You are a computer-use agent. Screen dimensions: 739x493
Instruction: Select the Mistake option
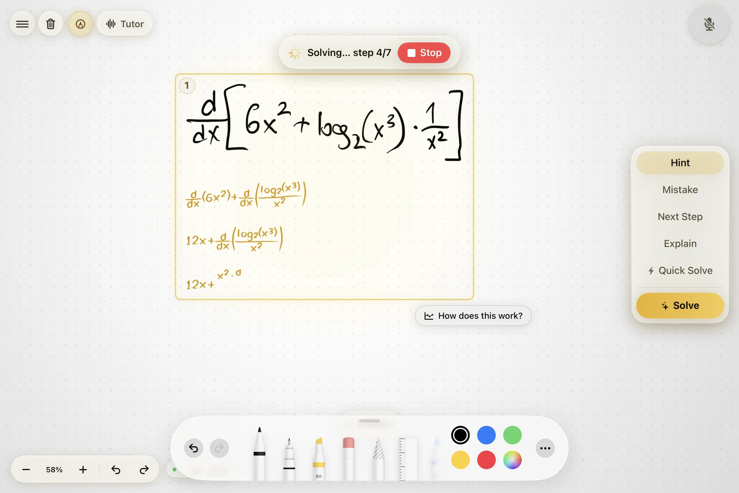pyautogui.click(x=680, y=190)
